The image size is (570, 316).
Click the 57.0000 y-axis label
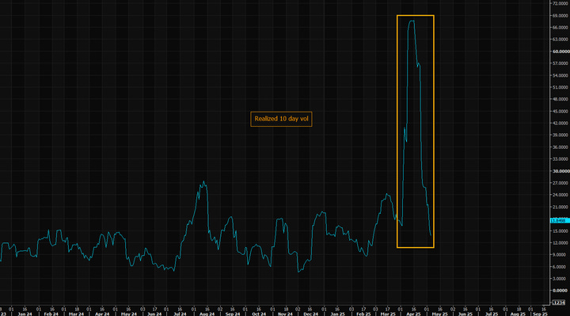pos(560,63)
